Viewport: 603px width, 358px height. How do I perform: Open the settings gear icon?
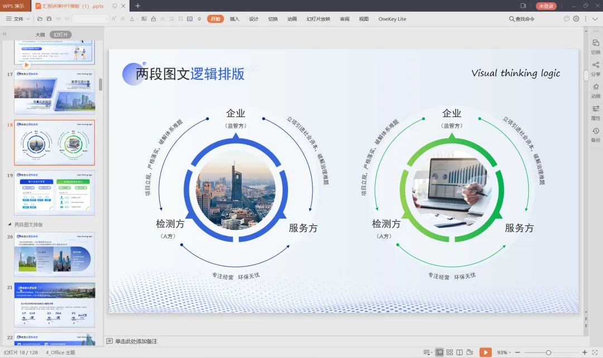576,18
